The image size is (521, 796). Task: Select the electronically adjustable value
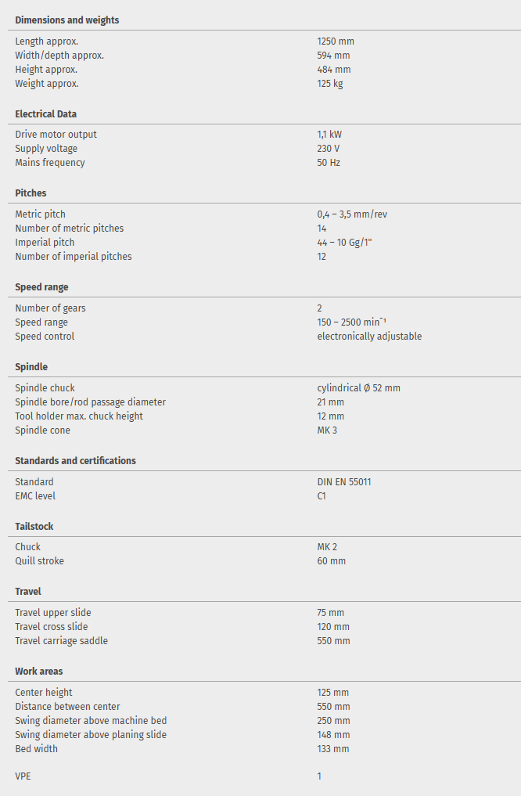pyautogui.click(x=369, y=337)
